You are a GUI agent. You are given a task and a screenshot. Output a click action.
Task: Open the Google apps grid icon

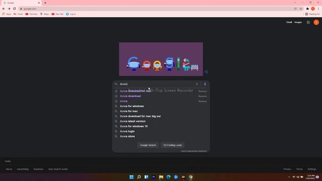tap(308, 22)
